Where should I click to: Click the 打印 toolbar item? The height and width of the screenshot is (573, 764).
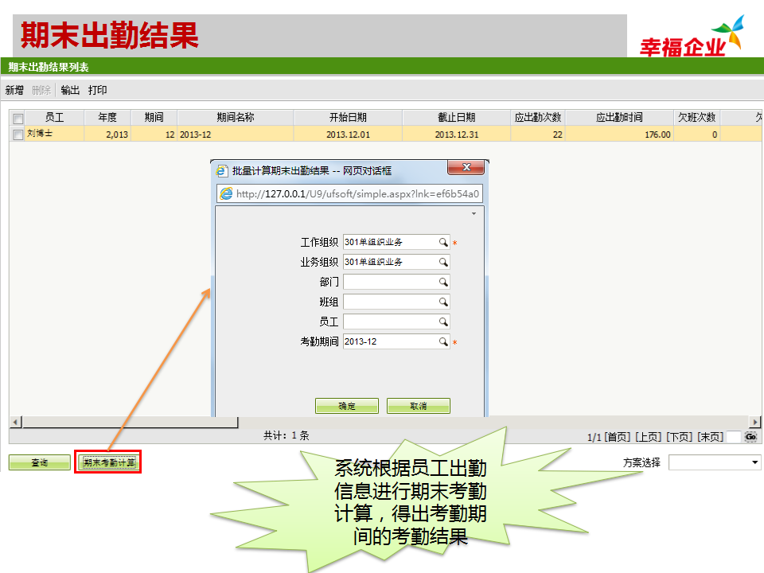pos(99,90)
